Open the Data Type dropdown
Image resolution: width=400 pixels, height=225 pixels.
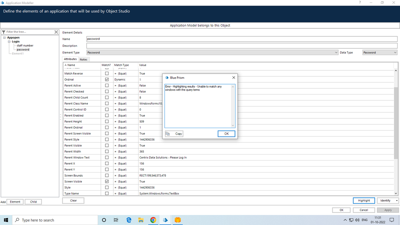click(x=379, y=52)
